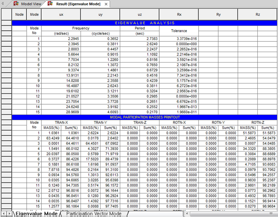Image resolution: width=278 pixels, height=217 pixels.
Task: Click the uy column header
Action: [101, 14]
